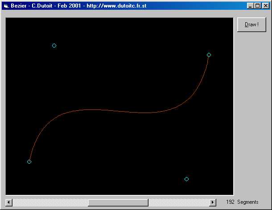Click the control point at curve's upper-right end
Viewport: 272px width, 210px height.
click(209, 55)
